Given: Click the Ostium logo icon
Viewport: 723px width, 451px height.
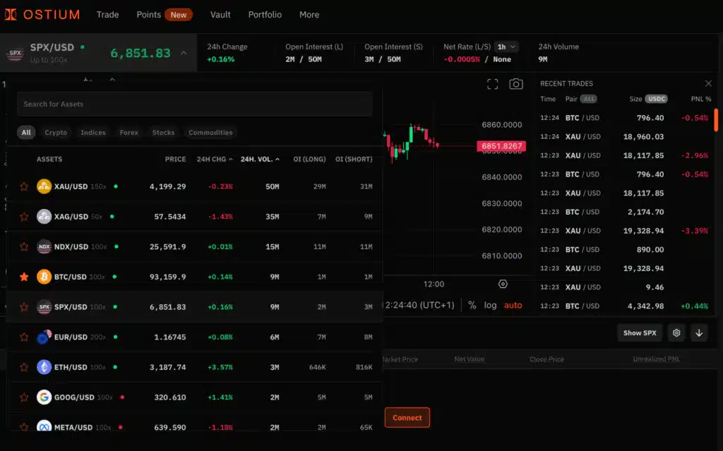Looking at the screenshot, I should point(11,13).
